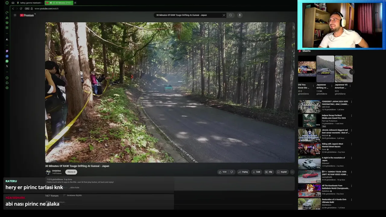Open the OnlyDino channel avatar
386x217 pixels.
point(48,172)
